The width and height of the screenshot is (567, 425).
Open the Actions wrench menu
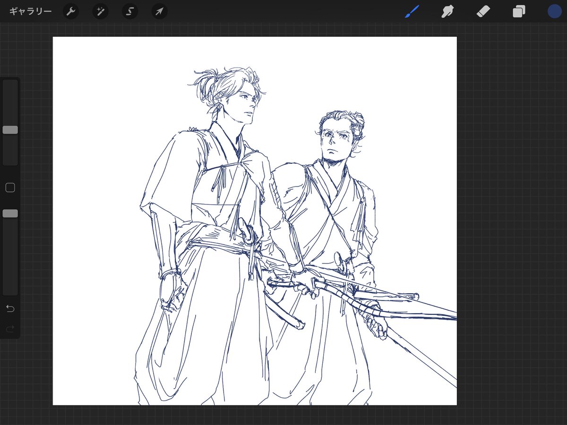click(70, 11)
